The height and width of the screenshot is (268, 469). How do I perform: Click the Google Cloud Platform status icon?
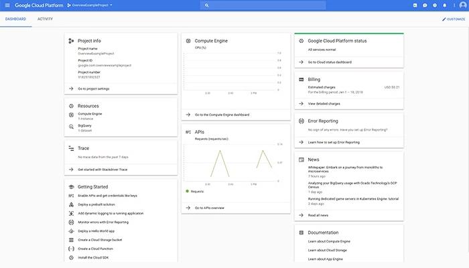(x=301, y=41)
